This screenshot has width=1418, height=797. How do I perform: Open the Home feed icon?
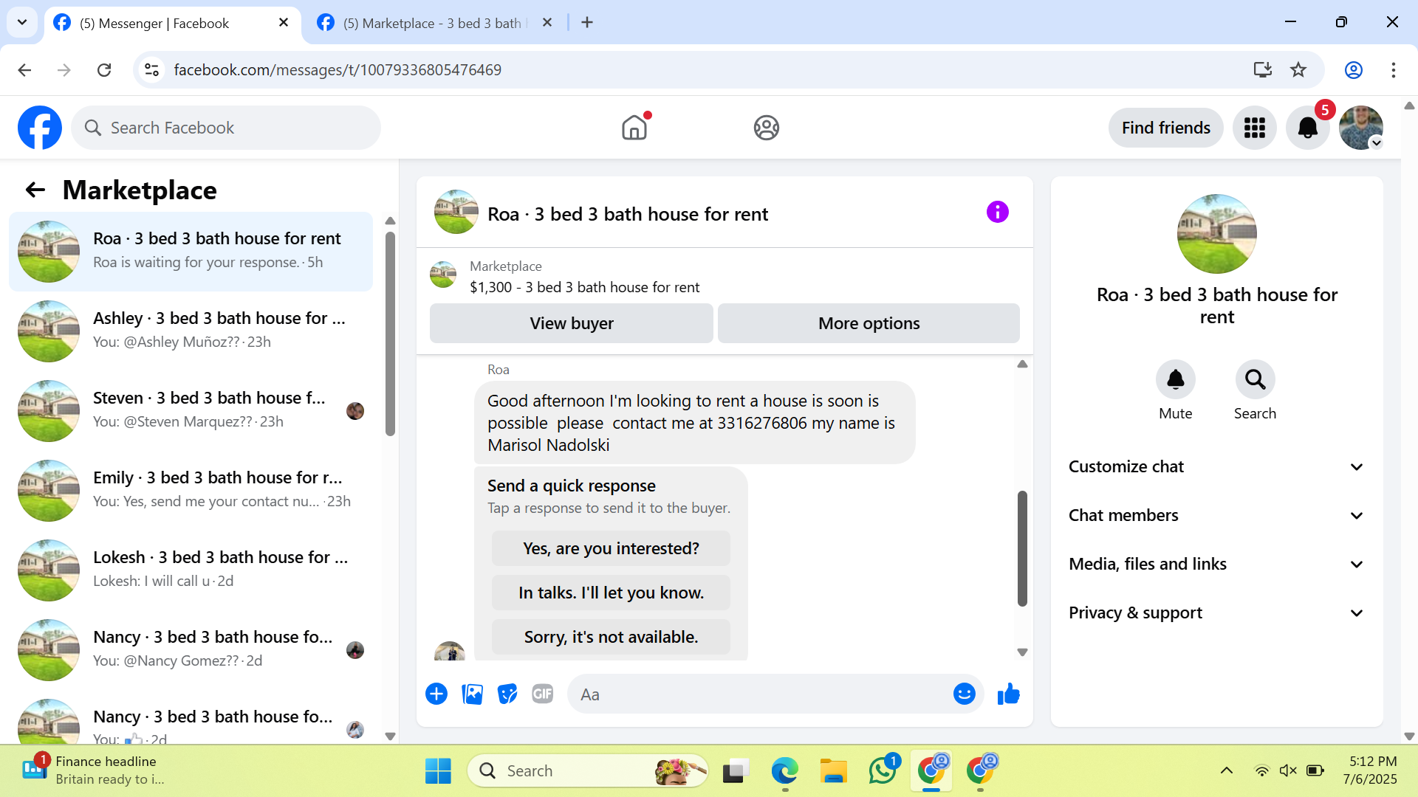[x=634, y=128]
